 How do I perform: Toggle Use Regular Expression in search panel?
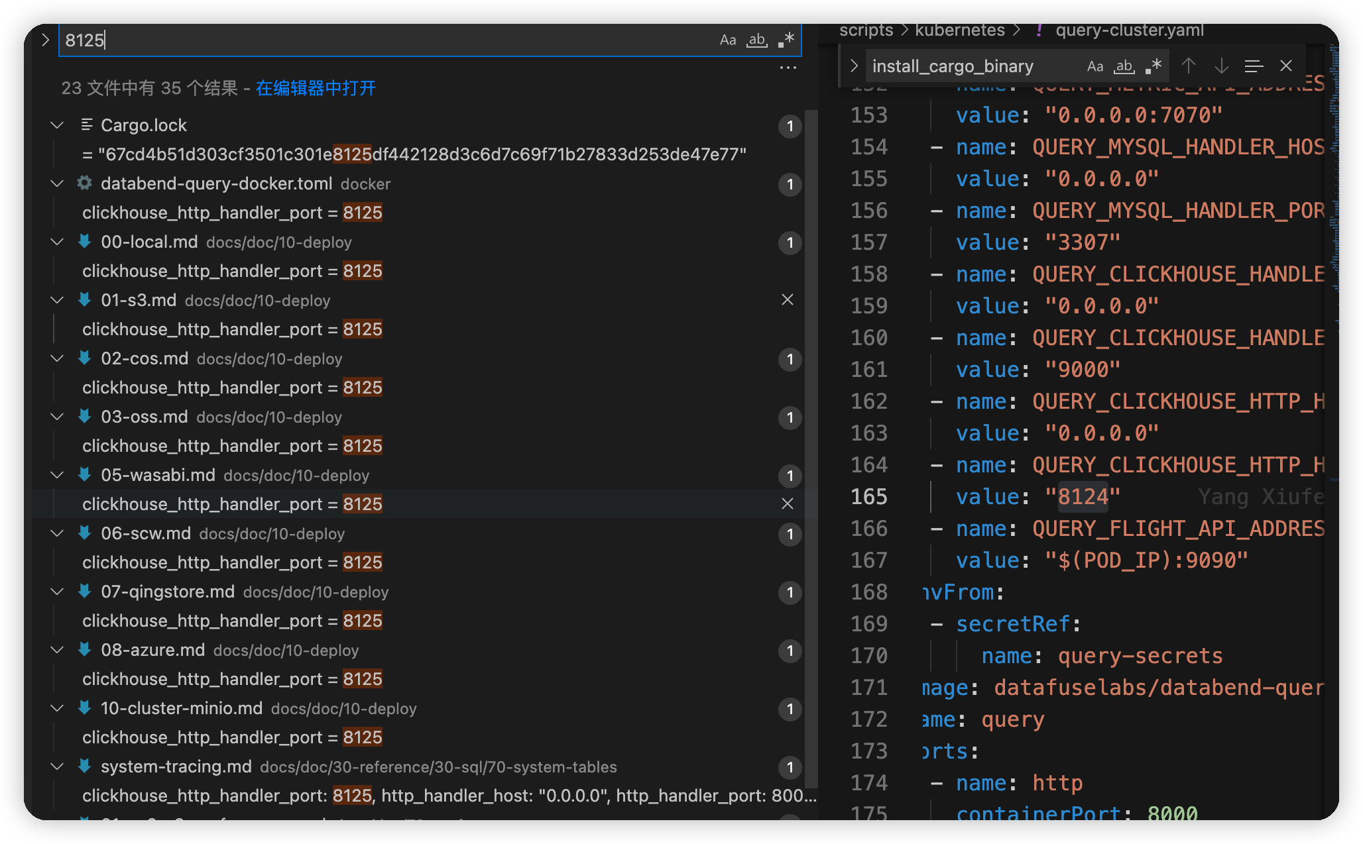pos(786,40)
